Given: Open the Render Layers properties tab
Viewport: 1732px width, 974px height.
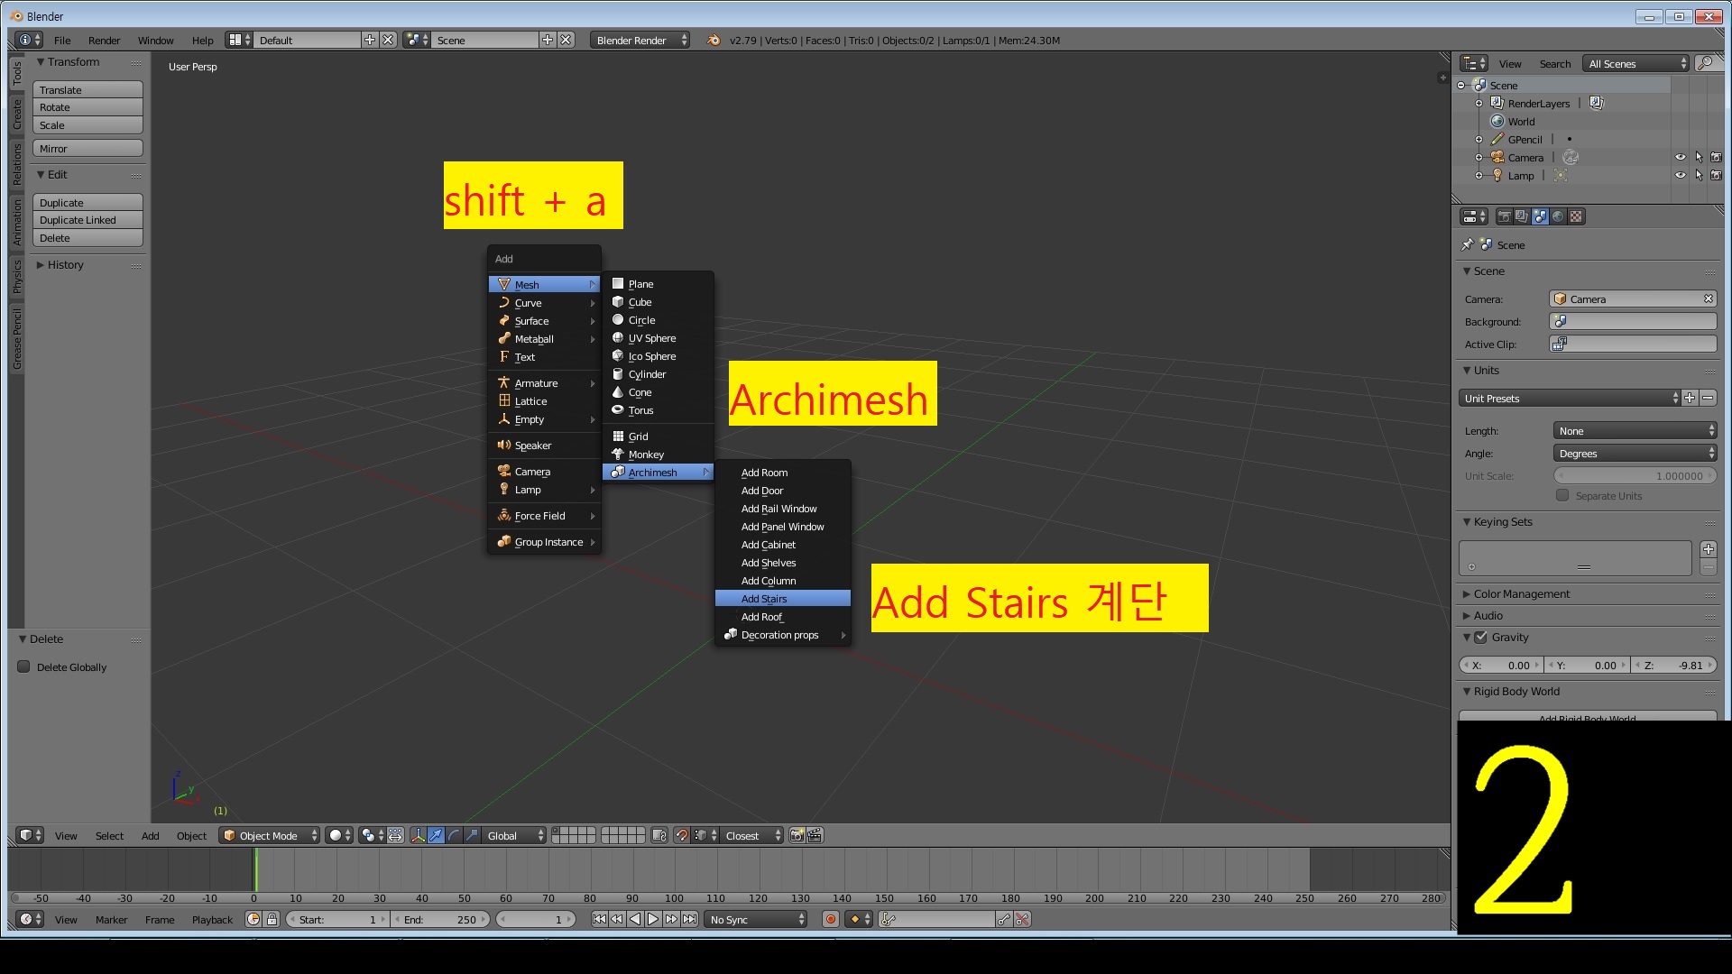Looking at the screenshot, I should [1522, 216].
